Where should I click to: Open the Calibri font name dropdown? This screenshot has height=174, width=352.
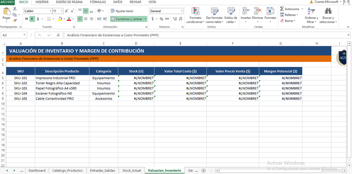click(x=50, y=11)
